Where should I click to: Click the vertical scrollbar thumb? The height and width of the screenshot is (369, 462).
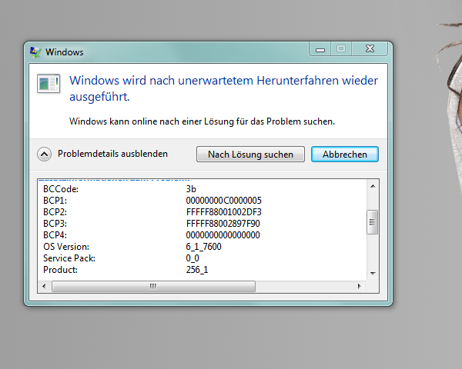[373, 222]
